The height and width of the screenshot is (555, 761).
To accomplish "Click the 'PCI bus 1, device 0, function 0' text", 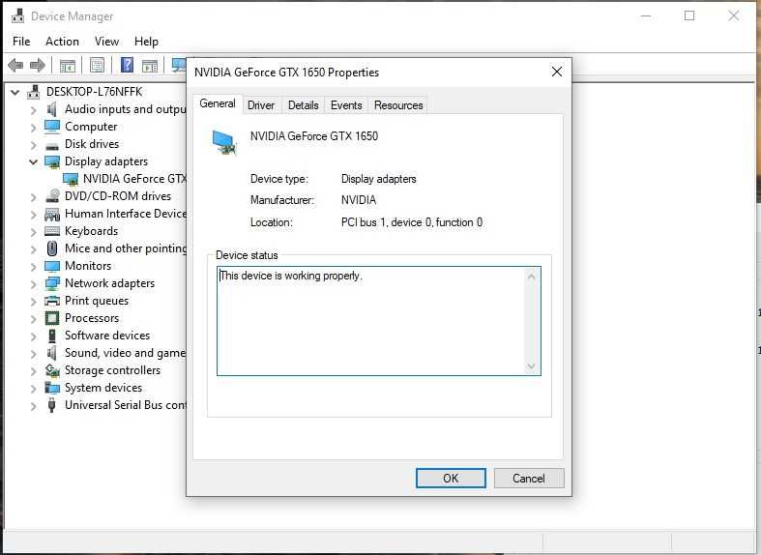I will point(412,222).
